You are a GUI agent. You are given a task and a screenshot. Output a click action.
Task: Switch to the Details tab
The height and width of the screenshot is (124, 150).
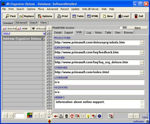tap(58, 33)
